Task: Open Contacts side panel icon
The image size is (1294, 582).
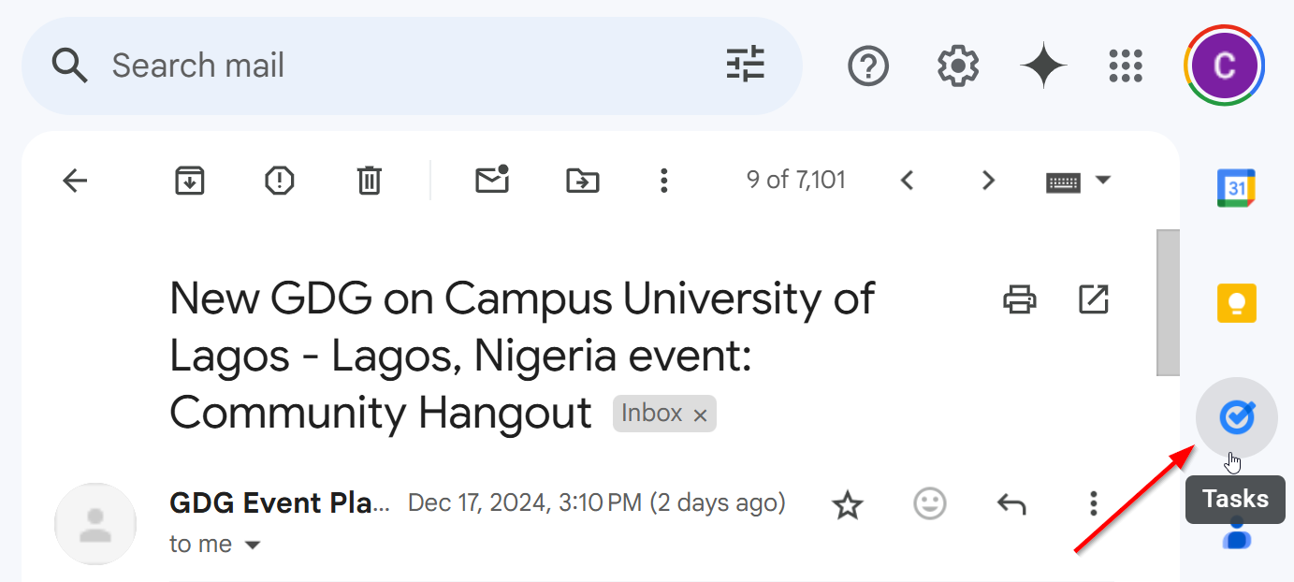Action: [1236, 535]
